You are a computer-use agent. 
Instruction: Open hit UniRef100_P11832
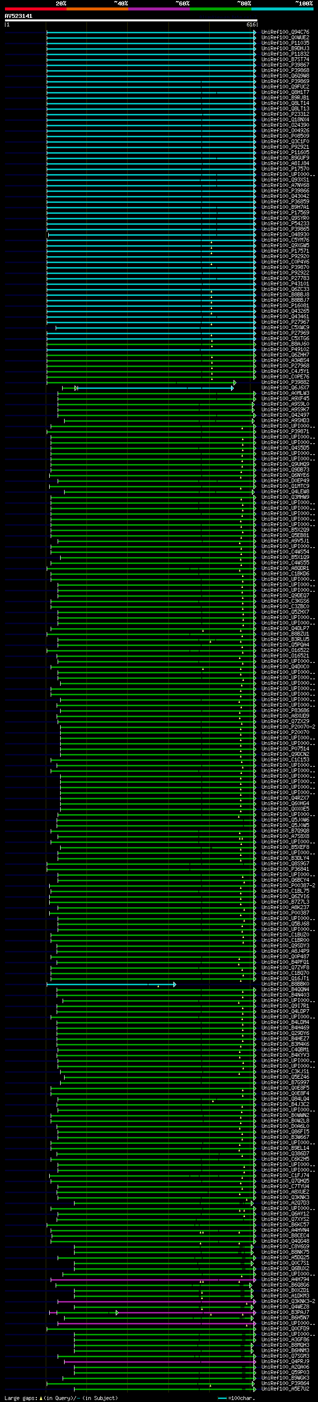[285, 54]
